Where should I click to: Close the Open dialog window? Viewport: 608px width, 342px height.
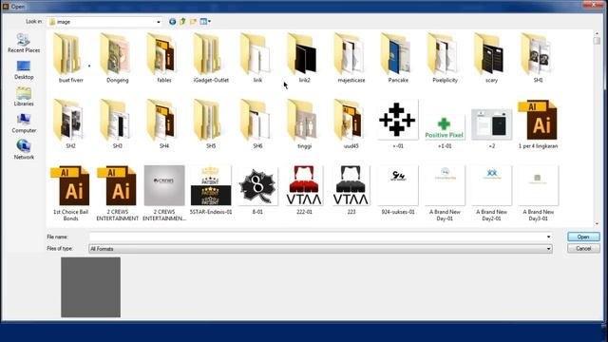593,5
